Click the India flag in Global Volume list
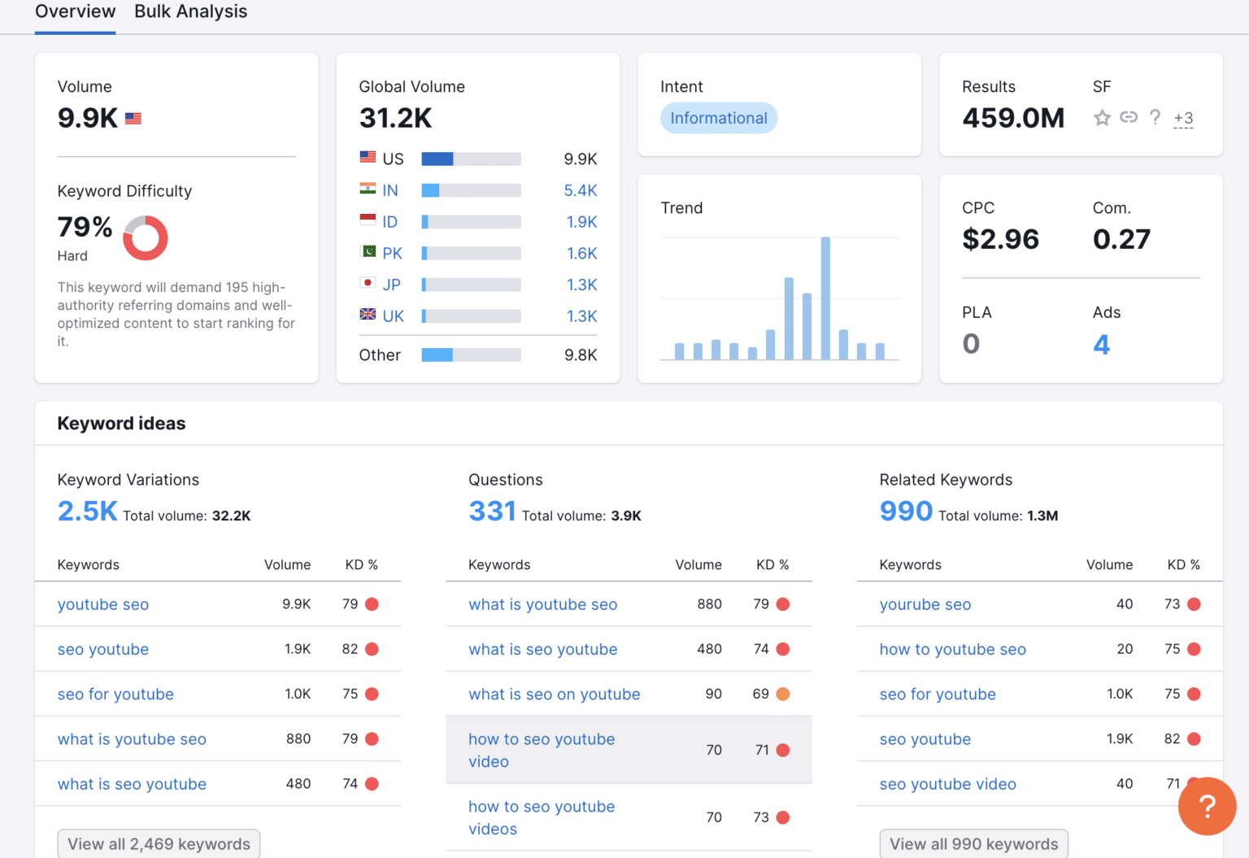1249x858 pixels. coord(368,189)
